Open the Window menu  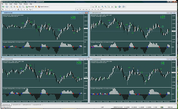26,4
